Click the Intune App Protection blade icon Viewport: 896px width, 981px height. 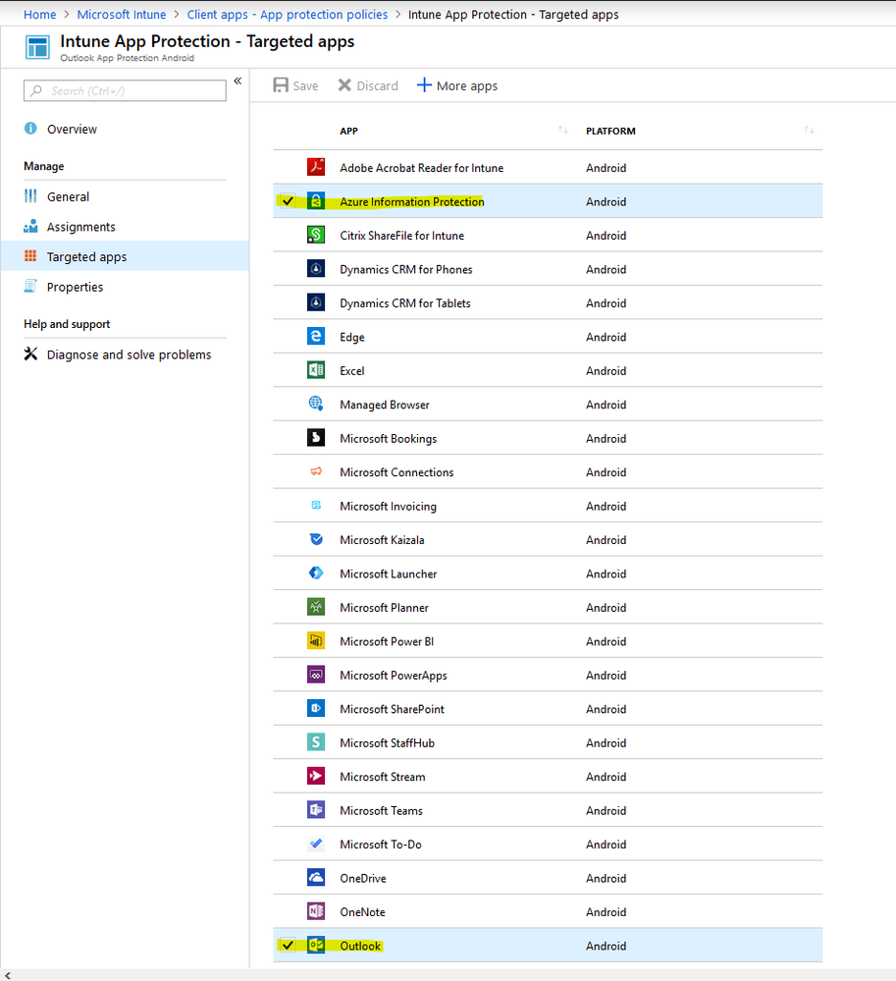tap(37, 47)
